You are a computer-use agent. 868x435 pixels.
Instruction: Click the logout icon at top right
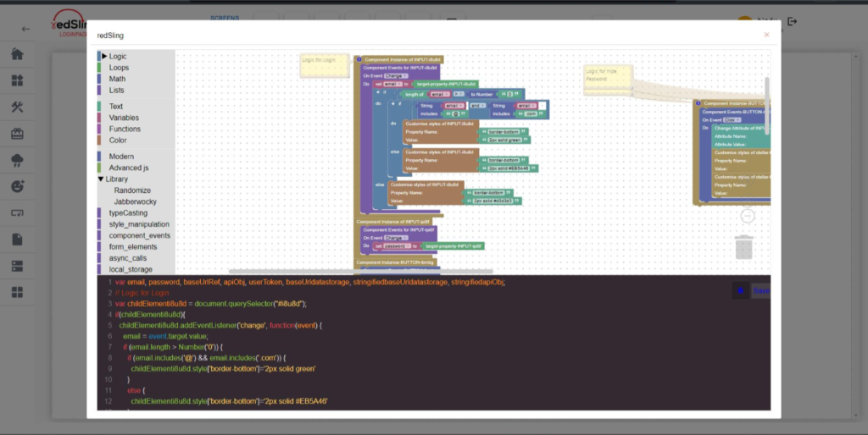793,21
